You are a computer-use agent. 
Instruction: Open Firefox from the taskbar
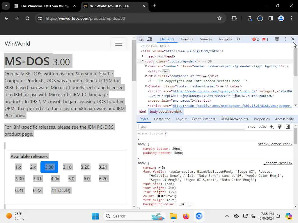tap(186, 216)
